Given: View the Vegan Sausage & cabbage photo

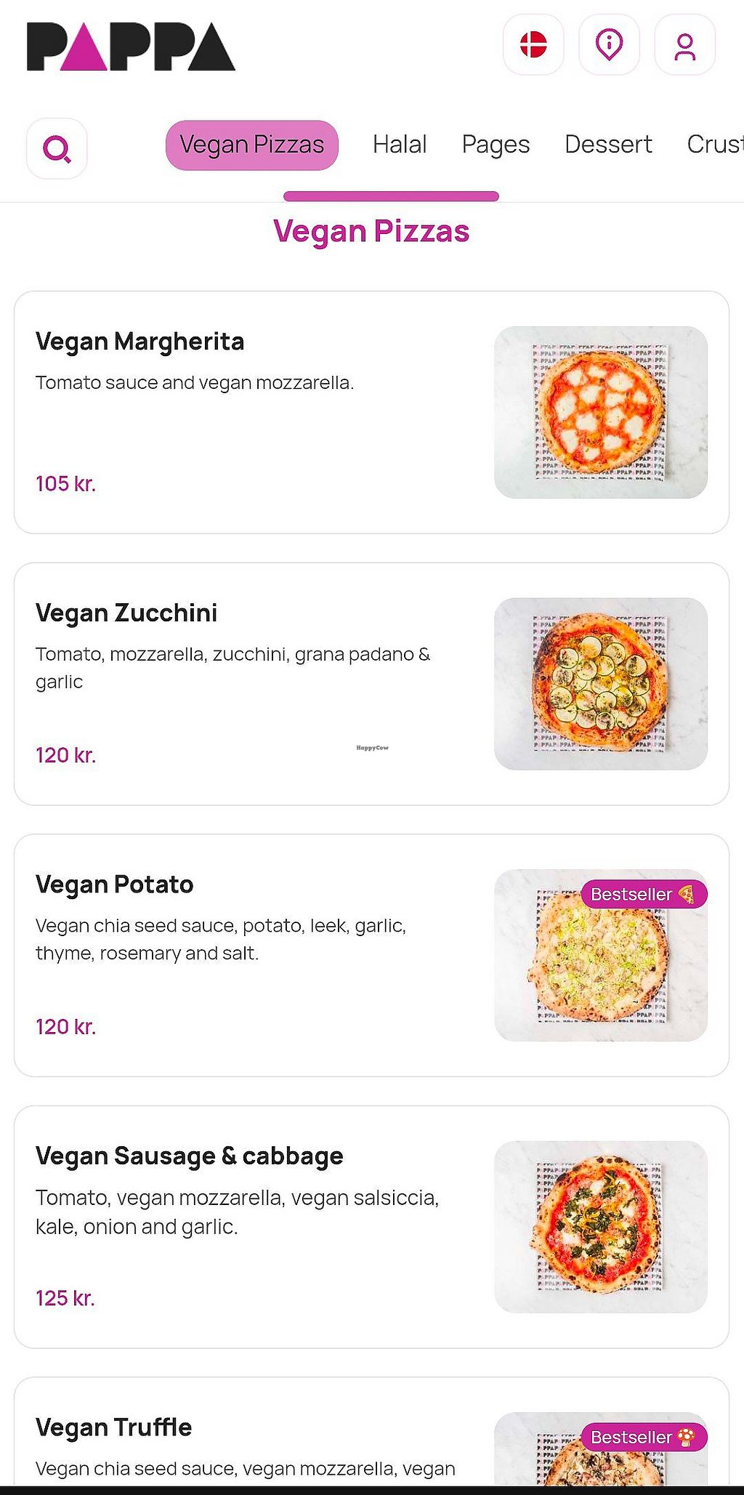Looking at the screenshot, I should coord(601,1226).
